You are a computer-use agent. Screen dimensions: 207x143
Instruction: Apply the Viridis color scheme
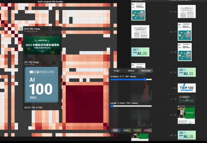click(126, 130)
